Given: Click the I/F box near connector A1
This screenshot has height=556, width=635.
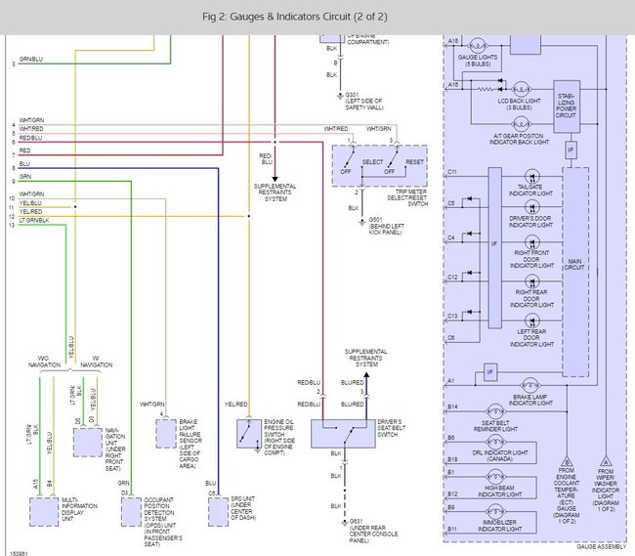Looking at the screenshot, I should click(490, 372).
